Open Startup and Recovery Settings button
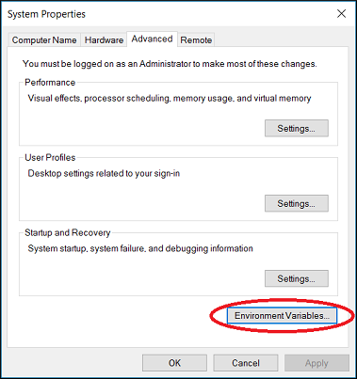The width and height of the screenshot is (357, 379). [297, 278]
